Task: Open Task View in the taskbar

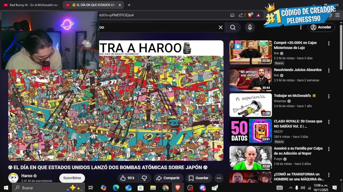Action: (x=91, y=188)
